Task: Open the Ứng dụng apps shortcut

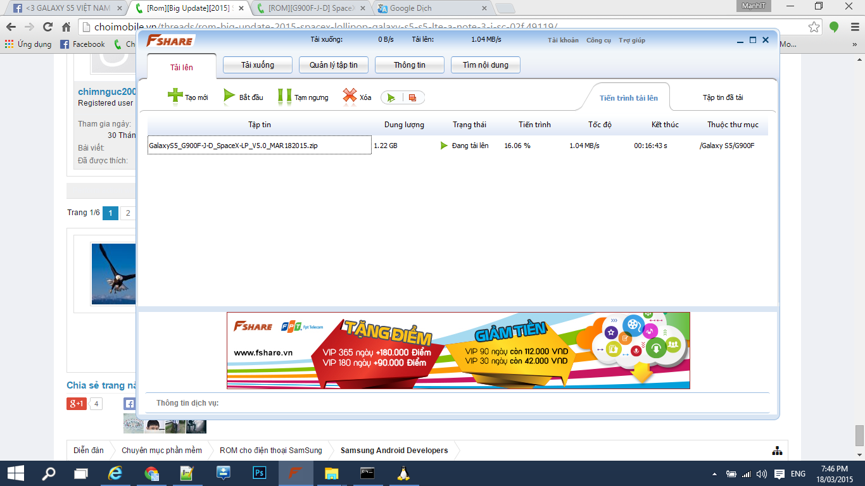Action: [x=28, y=44]
